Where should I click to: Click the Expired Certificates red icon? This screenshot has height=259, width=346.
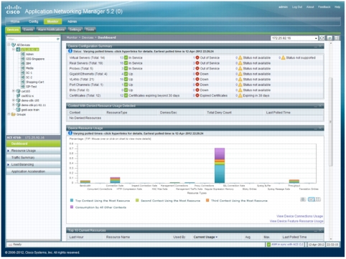pyautogui.click(x=197, y=95)
